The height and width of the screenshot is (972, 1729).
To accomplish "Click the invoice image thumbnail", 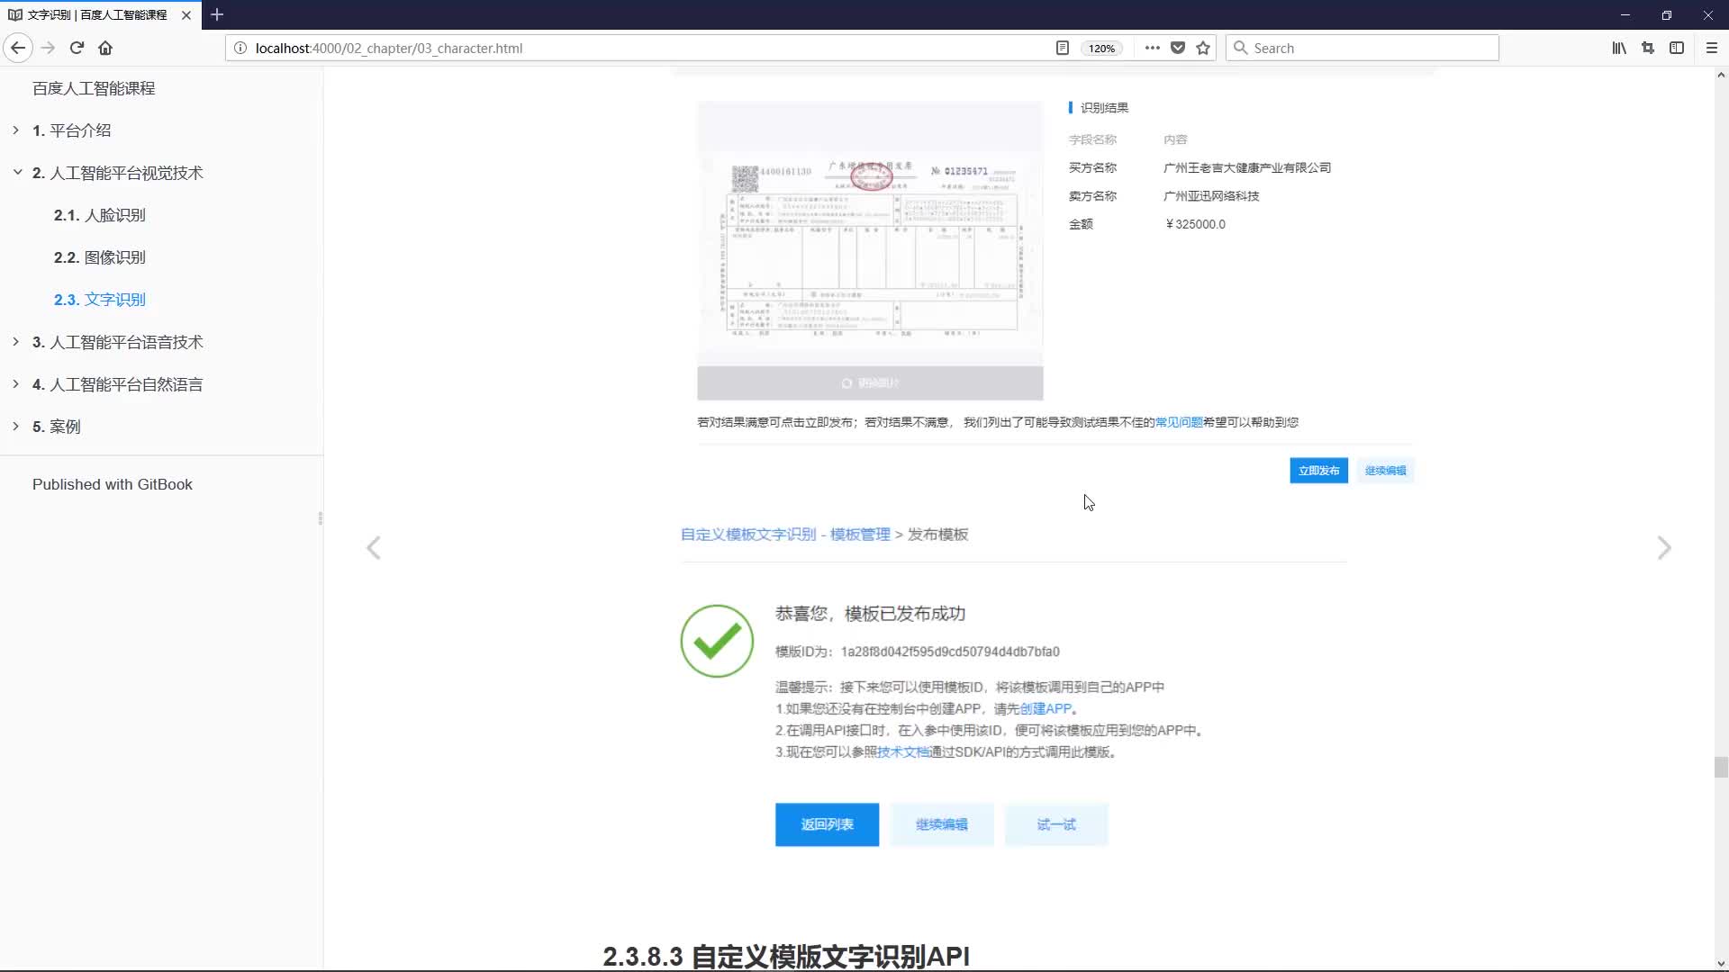I will [x=870, y=234].
